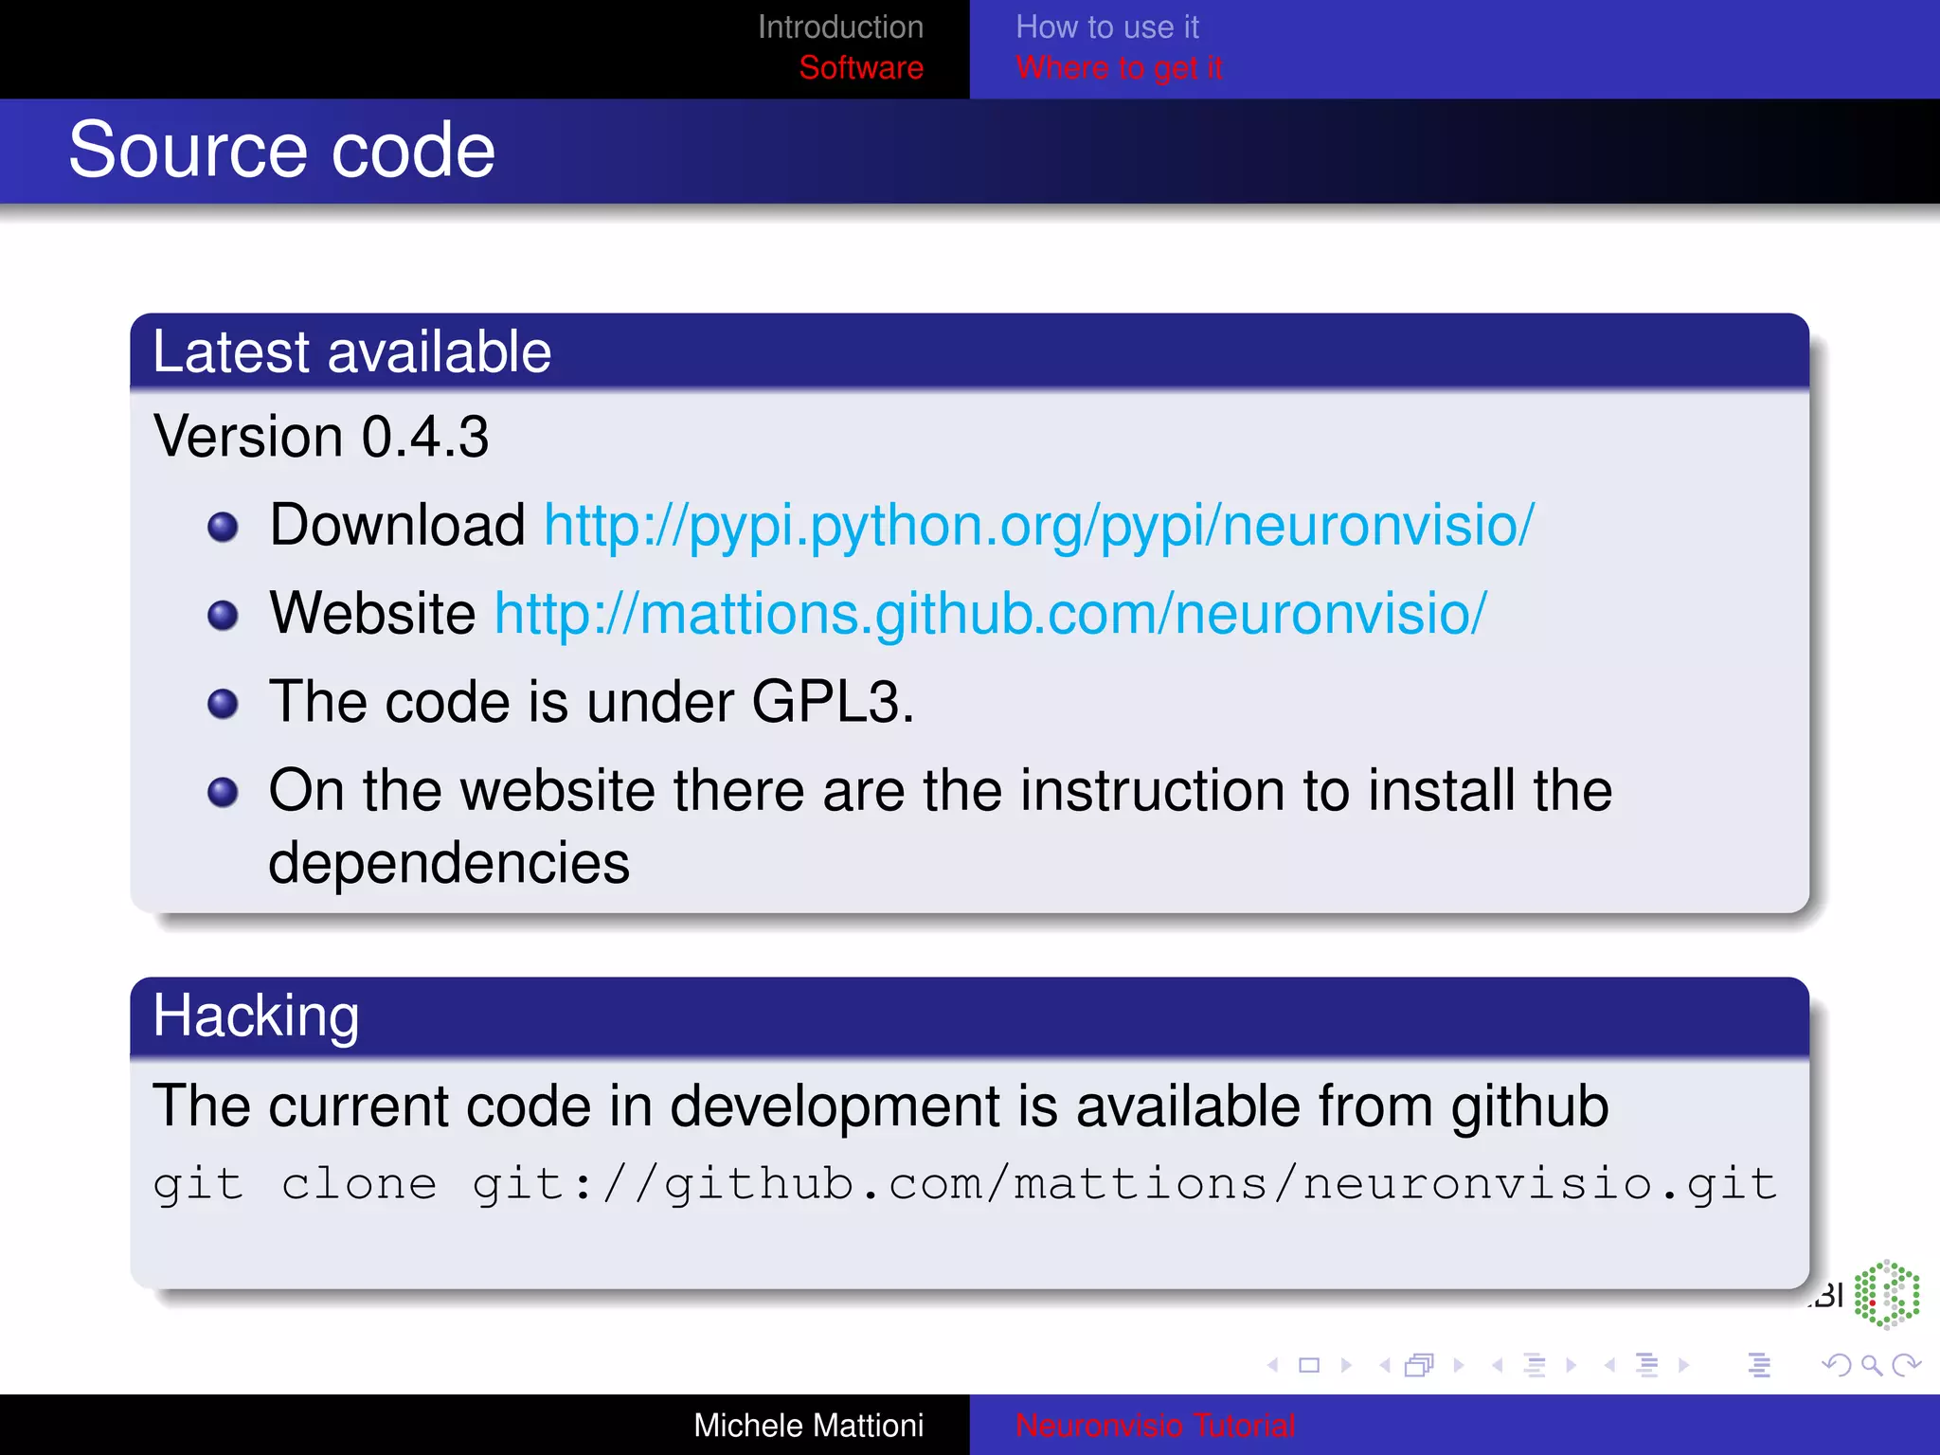The image size is (1940, 1455).
Task: Click the stacked frames navigation icon
Action: click(x=1420, y=1365)
